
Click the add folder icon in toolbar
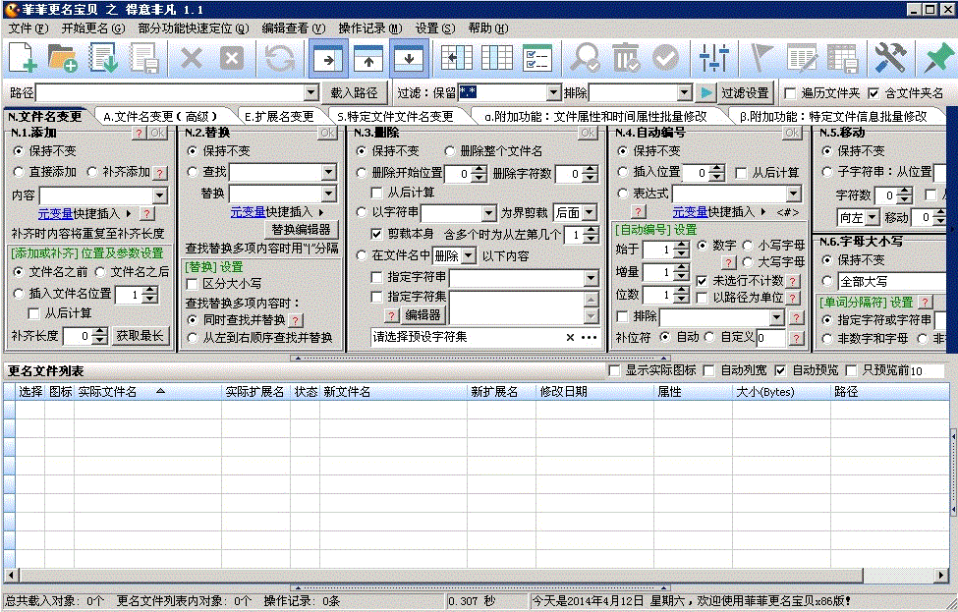(x=63, y=59)
